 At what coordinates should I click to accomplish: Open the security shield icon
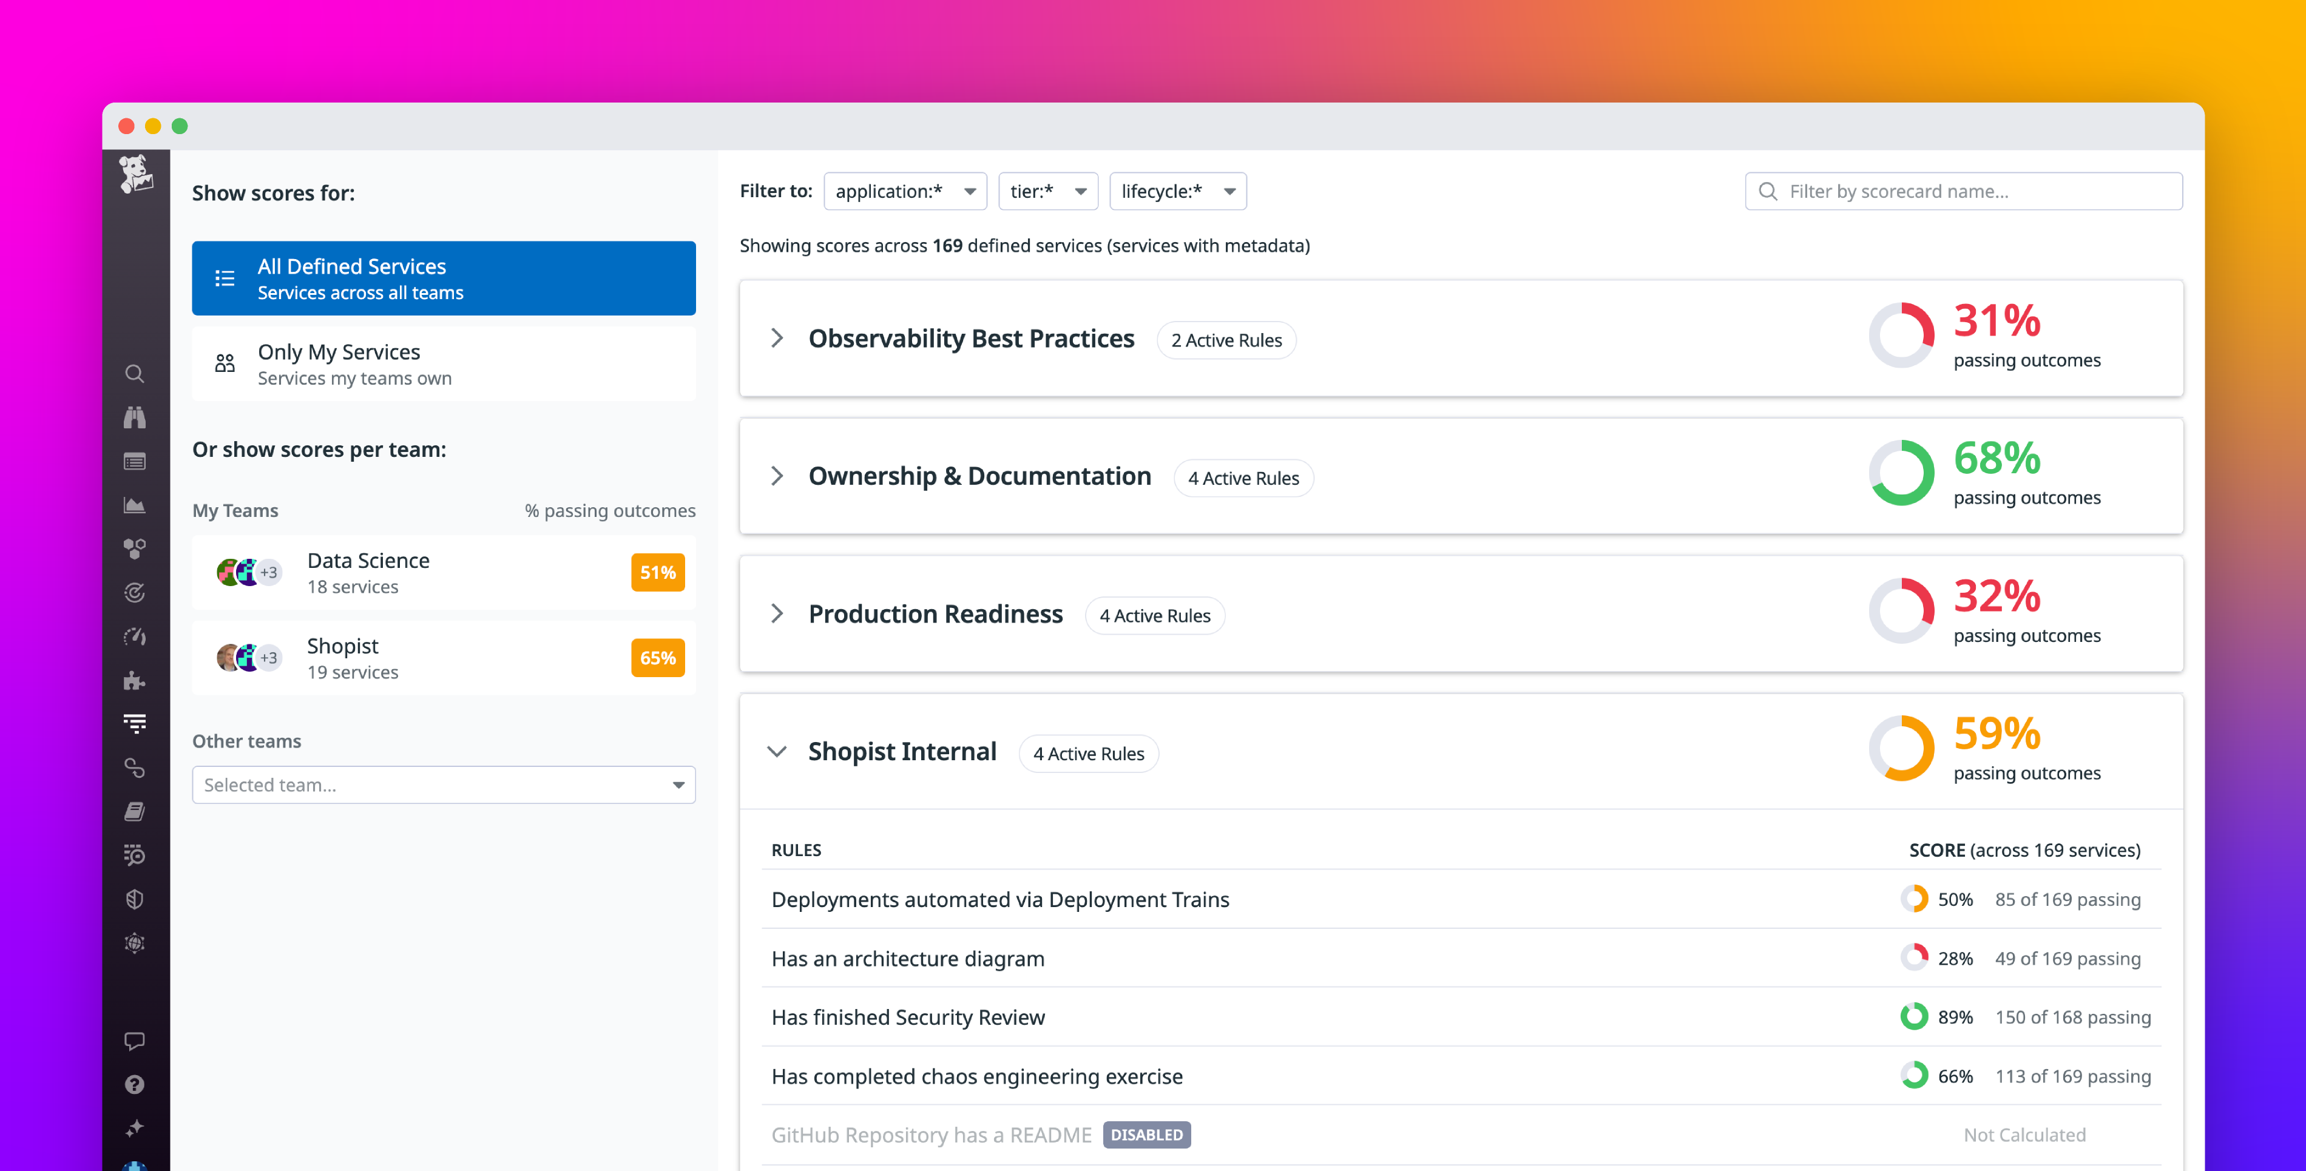pos(135,899)
